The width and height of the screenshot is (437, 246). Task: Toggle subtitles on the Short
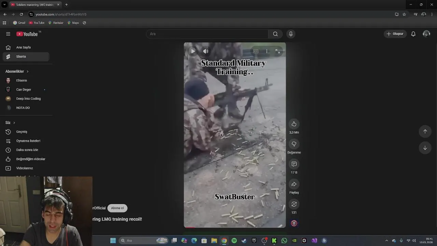point(256,51)
